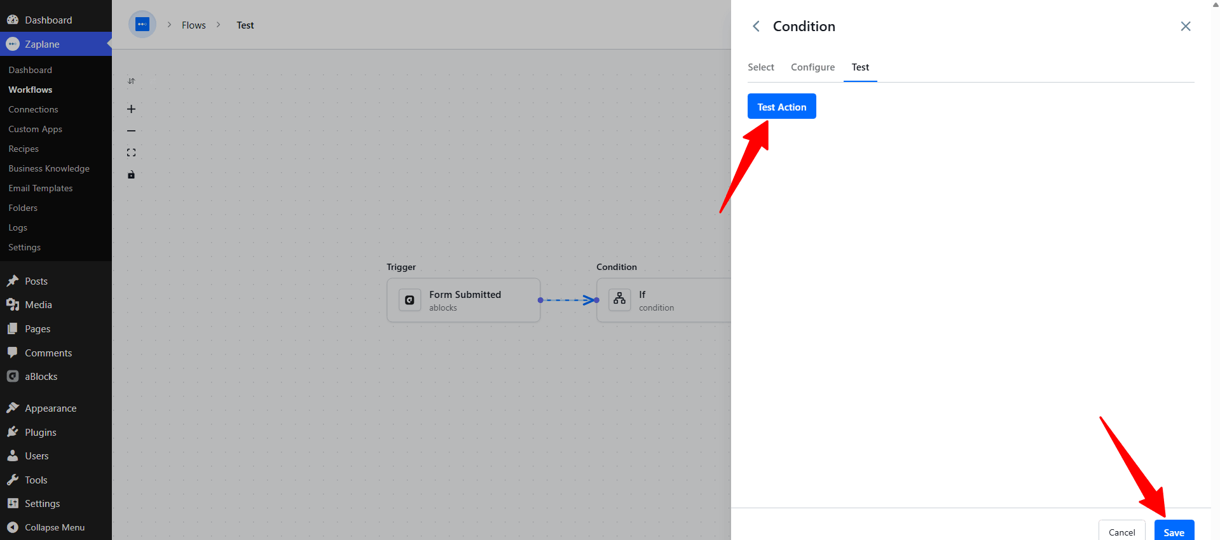The width and height of the screenshot is (1220, 540).
Task: Open the WordPress Dashboard icon
Action: coord(13,20)
